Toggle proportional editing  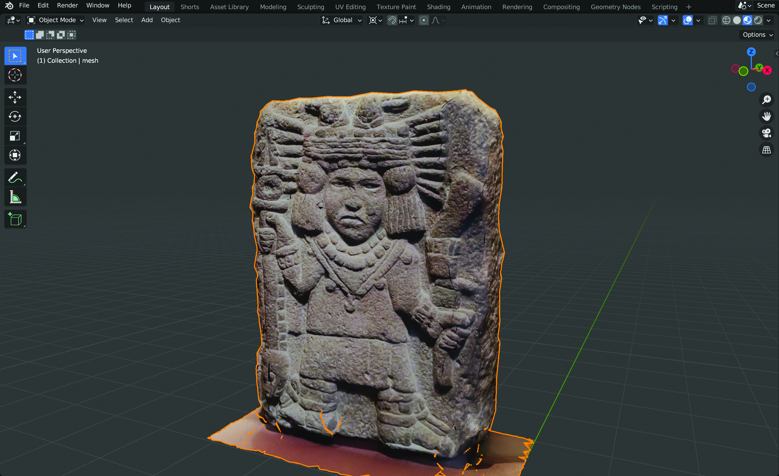coord(424,20)
